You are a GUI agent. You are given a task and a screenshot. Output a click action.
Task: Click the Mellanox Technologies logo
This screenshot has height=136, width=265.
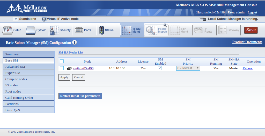pos(27,8)
